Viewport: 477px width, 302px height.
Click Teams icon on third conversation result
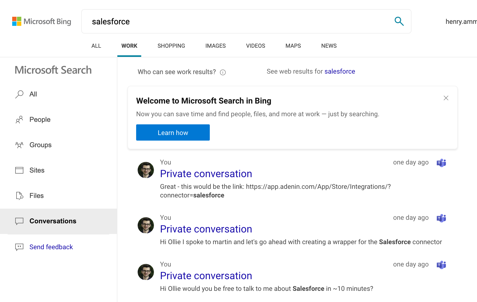pos(441,265)
